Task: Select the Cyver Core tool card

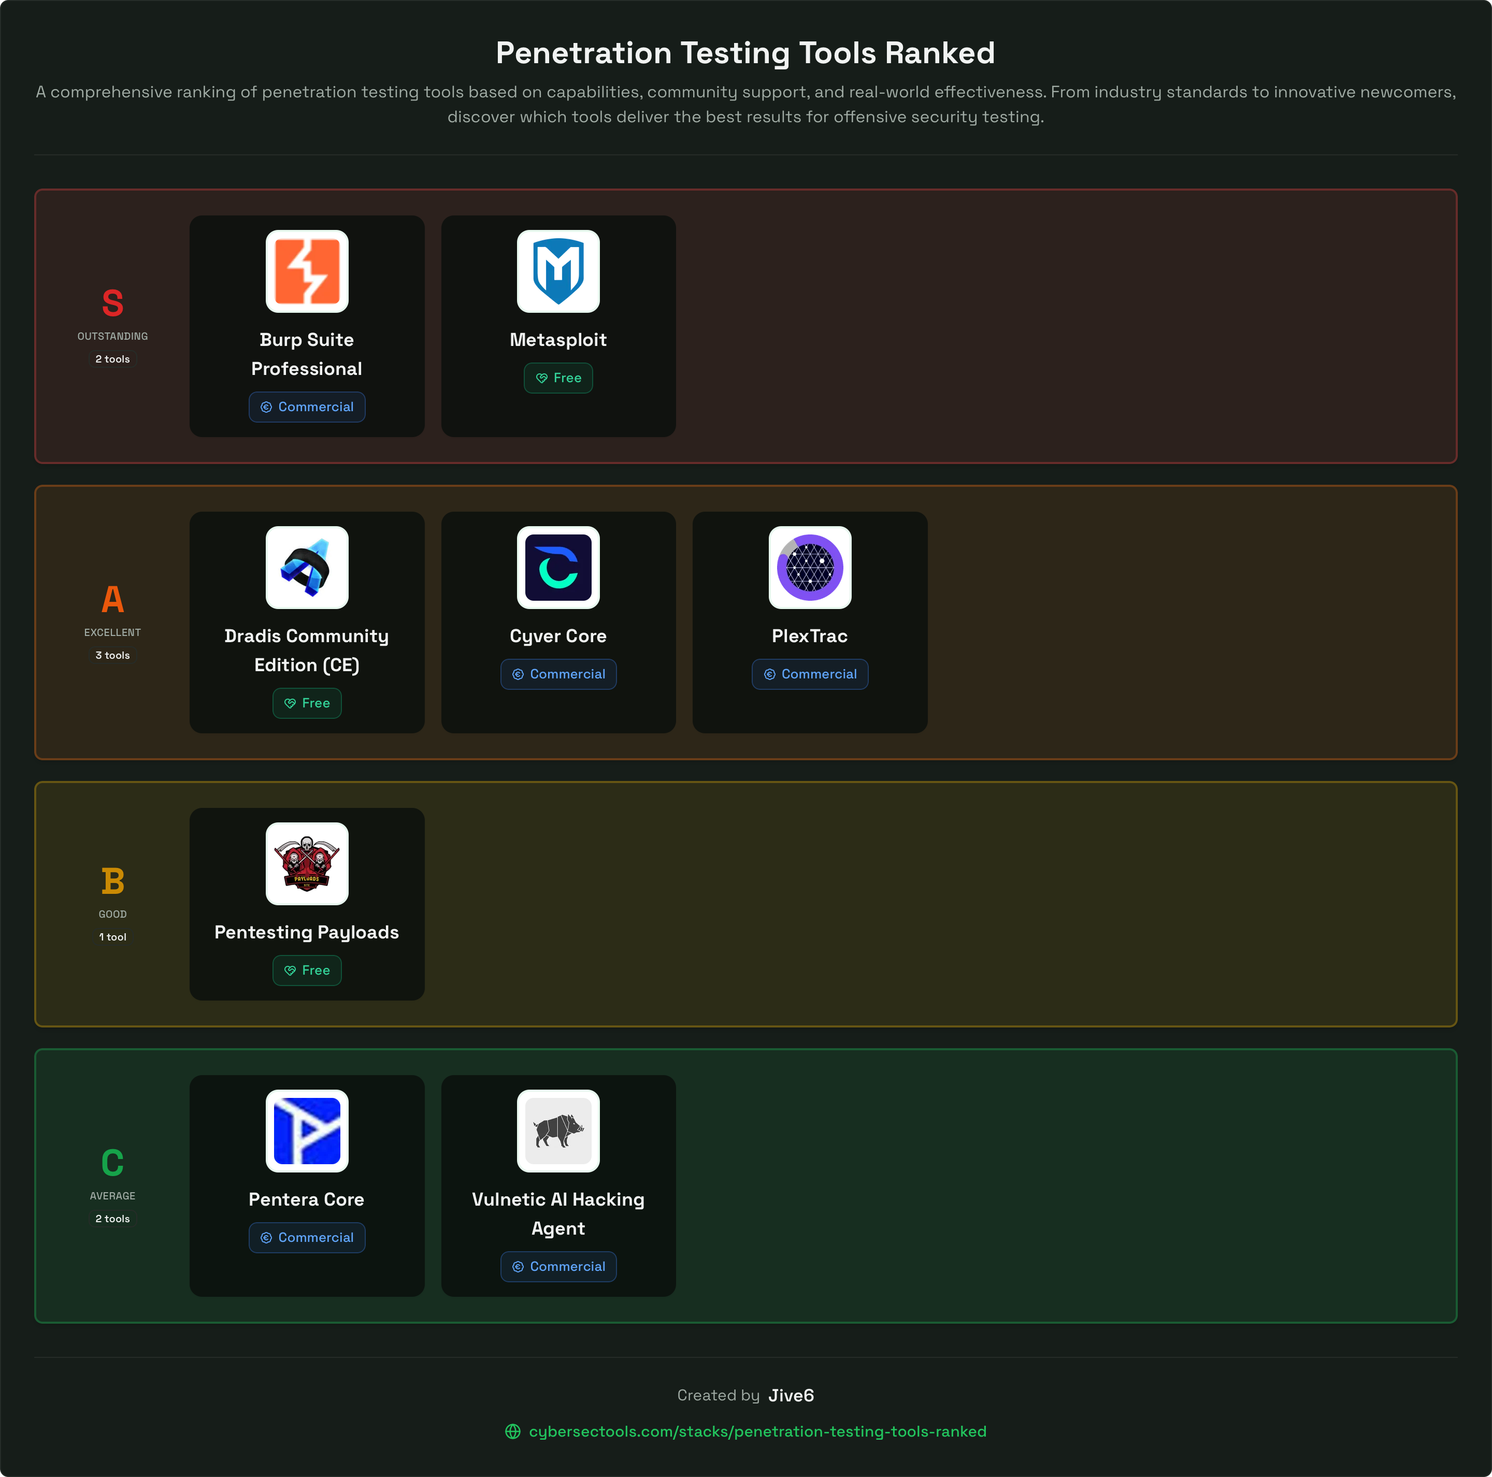Action: [x=558, y=622]
